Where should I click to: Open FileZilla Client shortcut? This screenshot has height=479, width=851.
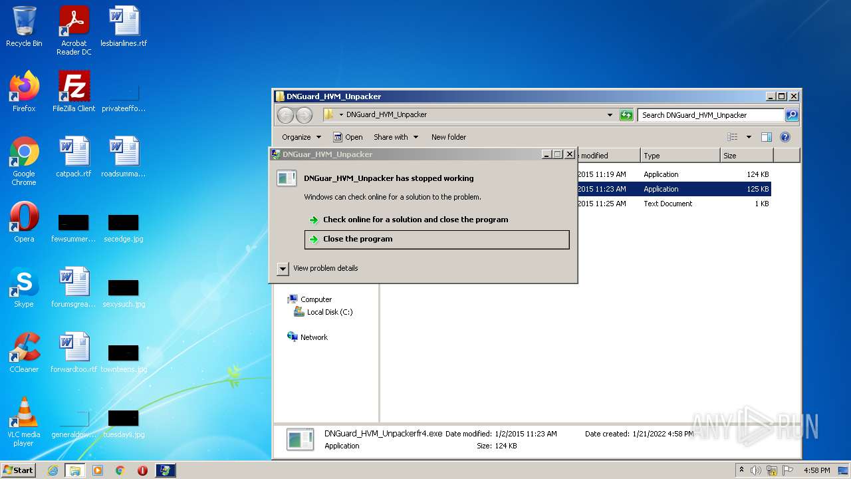pos(74,91)
